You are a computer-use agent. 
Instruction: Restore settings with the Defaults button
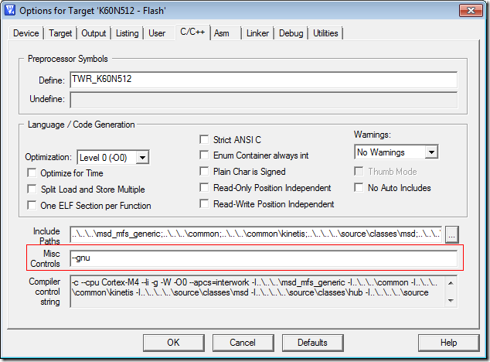(312, 343)
